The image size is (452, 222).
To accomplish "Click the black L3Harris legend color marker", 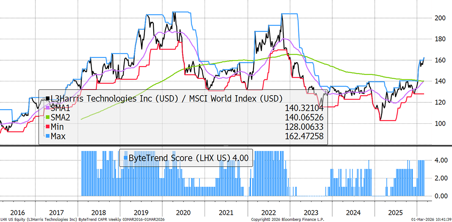I will (47, 99).
